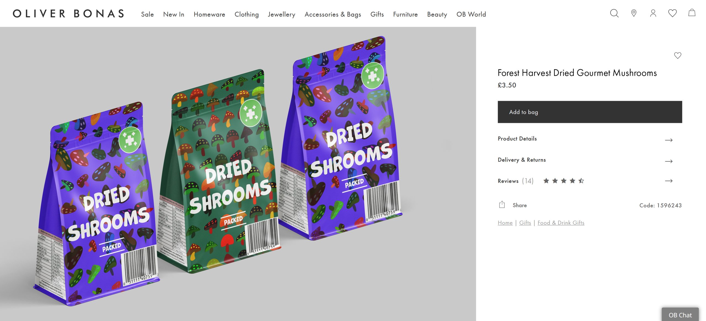
Task: Open the Homeware menu
Action: point(209,14)
